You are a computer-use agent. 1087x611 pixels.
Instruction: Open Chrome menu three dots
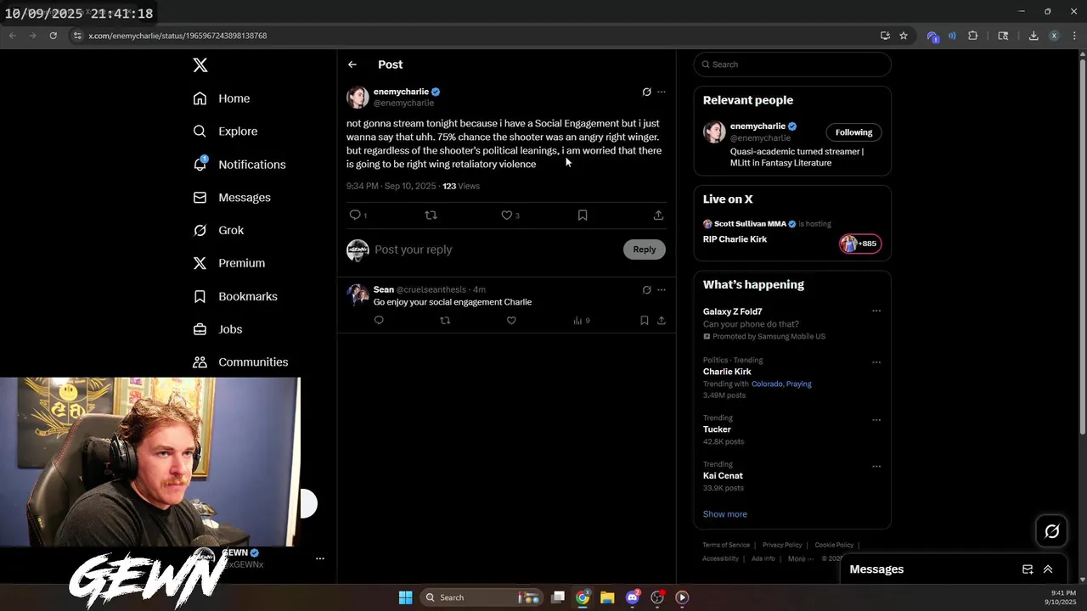tap(1074, 36)
